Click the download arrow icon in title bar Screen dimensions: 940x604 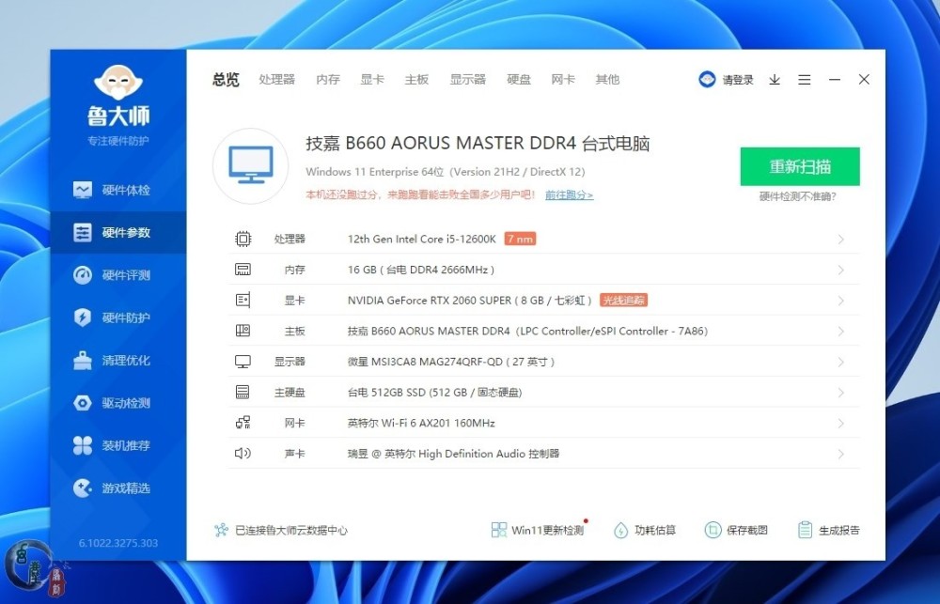coord(775,80)
